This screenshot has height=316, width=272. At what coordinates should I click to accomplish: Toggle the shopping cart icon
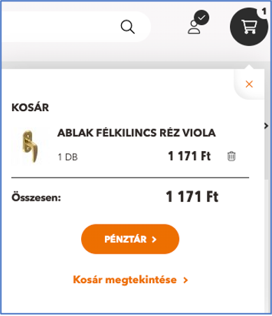coord(249,27)
